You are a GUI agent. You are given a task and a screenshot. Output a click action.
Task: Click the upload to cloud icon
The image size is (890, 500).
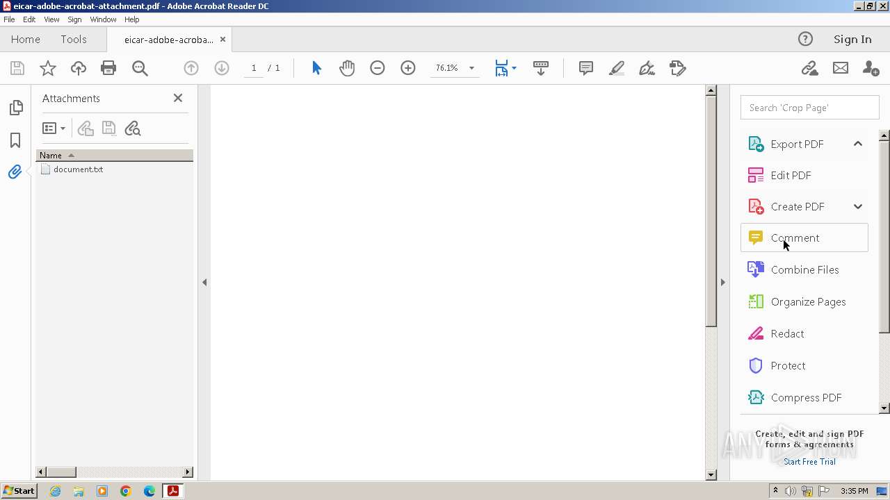pos(79,68)
